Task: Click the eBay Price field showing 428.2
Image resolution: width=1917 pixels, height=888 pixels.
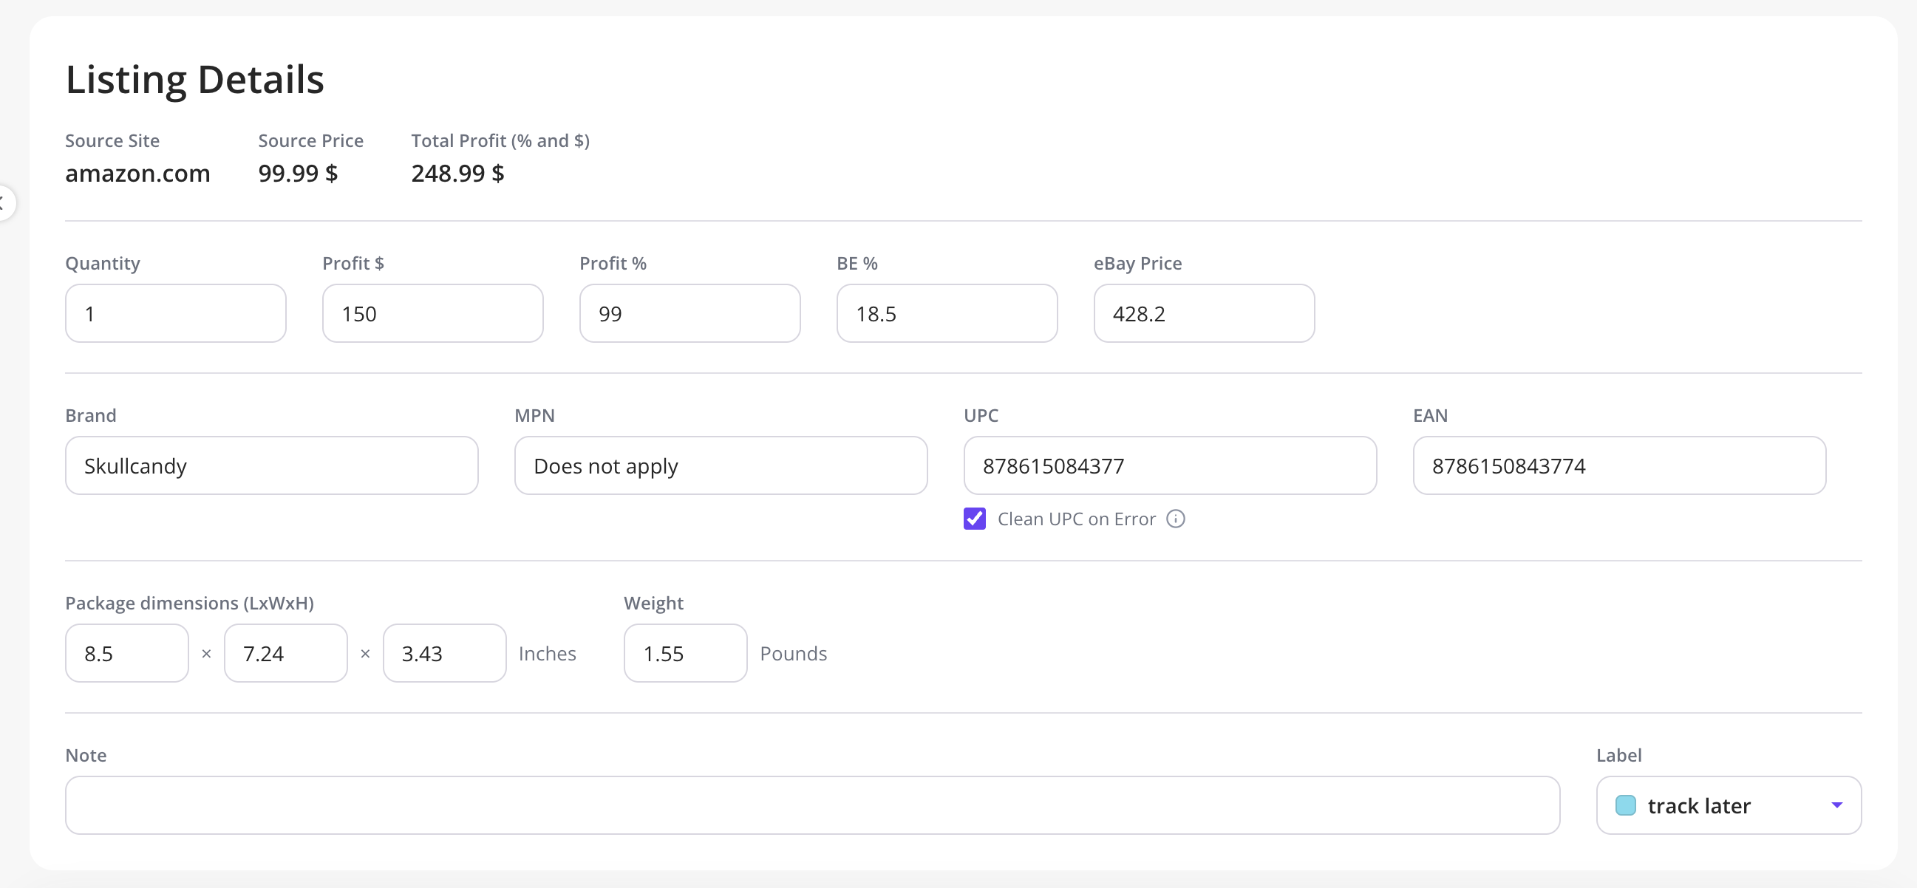Action: pyautogui.click(x=1203, y=313)
